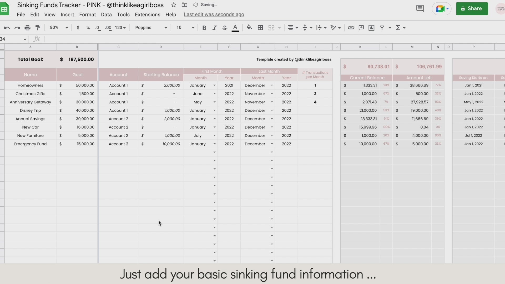Expand the Homeowners first month January dropdown
Screen dimensions: 505x284
click(214, 85)
